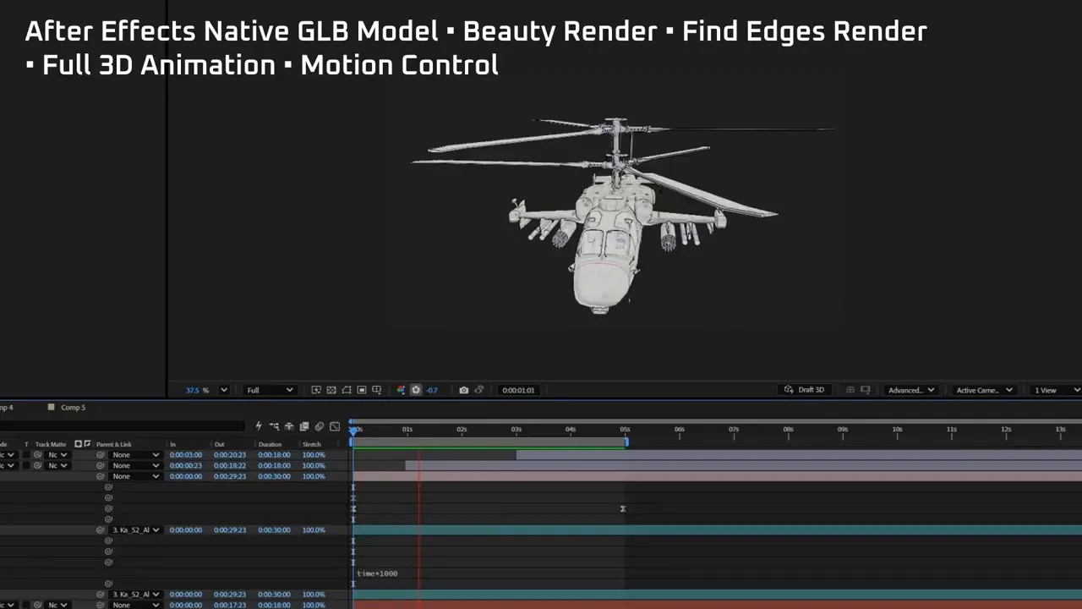Screen dimensions: 1082x609
Task: Open the Active Camera view dropdown
Action: [x=984, y=390]
